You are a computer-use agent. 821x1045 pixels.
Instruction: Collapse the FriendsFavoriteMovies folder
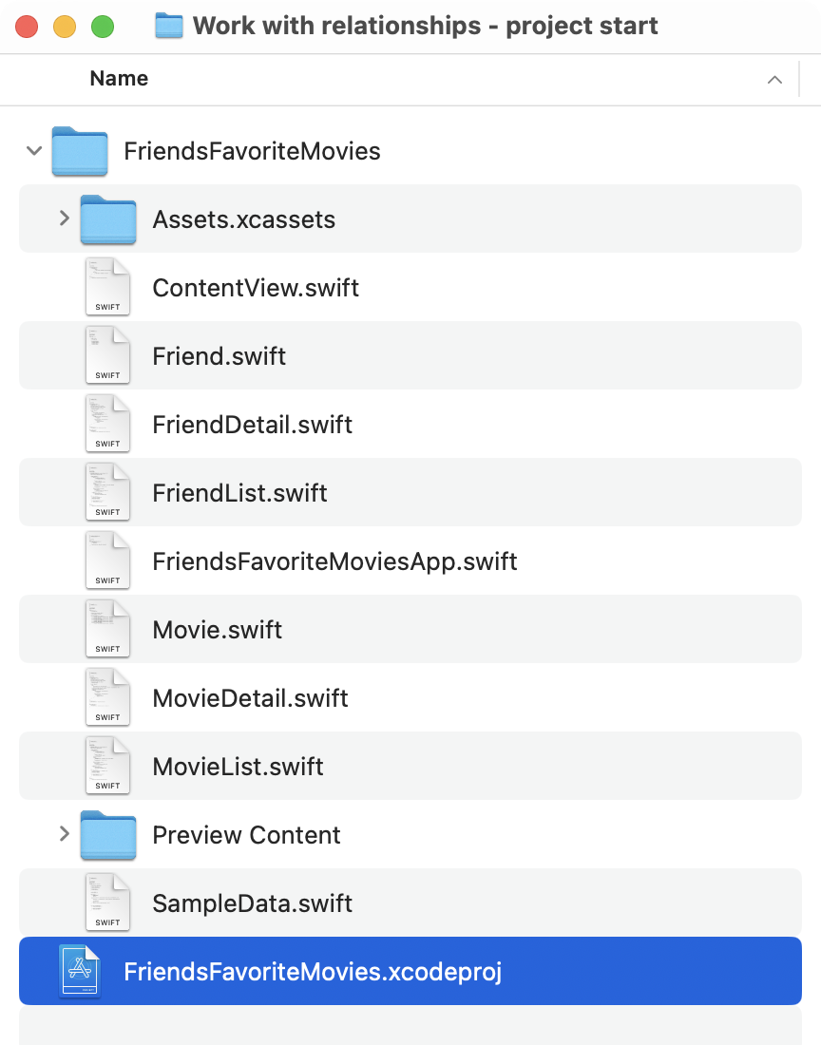tap(33, 151)
